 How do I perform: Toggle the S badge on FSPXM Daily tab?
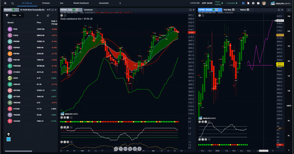pos(74,10)
